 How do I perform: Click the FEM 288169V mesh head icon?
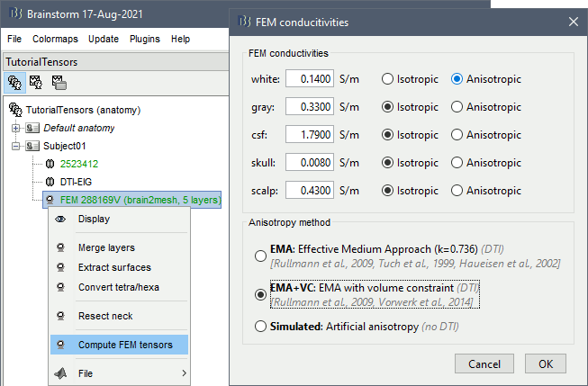[x=50, y=200]
